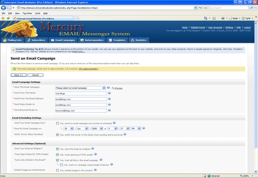
Task: Uncheck 'track all links in this email campaign'
Action: click(x=57, y=160)
